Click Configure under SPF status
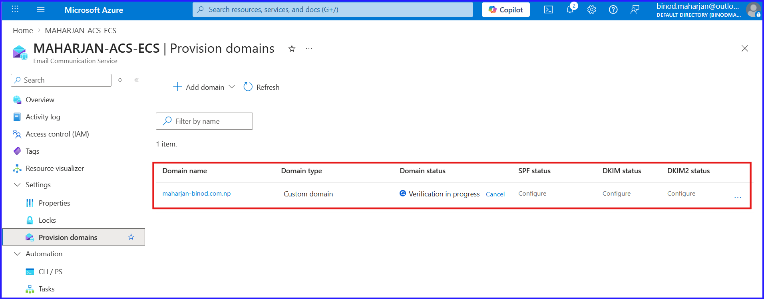The width and height of the screenshot is (764, 299). pos(532,194)
